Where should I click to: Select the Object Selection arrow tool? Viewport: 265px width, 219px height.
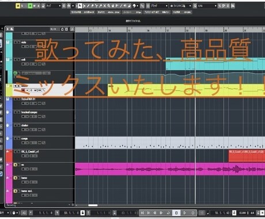pos(79,6)
